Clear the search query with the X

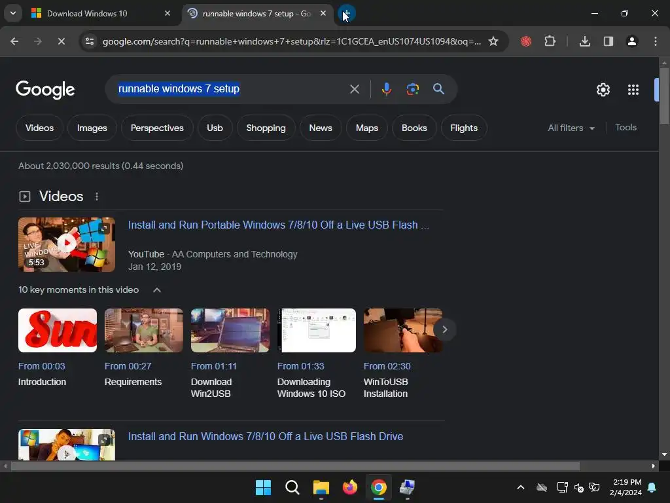(355, 89)
